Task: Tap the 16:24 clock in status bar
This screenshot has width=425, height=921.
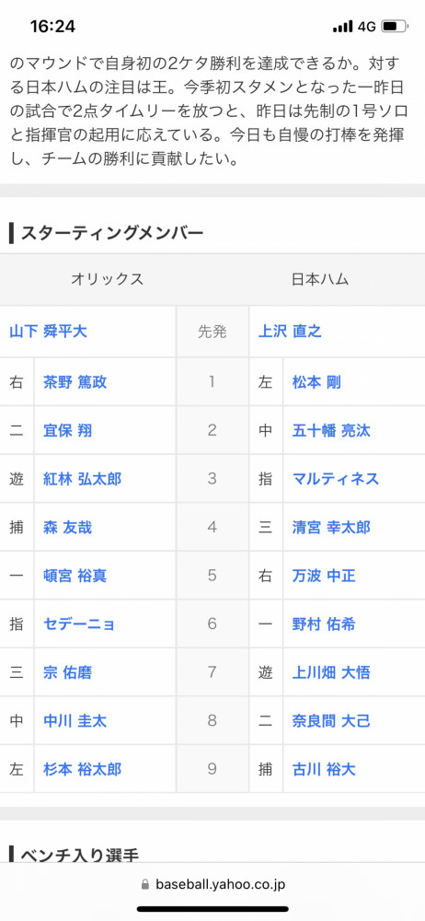Action: click(52, 27)
